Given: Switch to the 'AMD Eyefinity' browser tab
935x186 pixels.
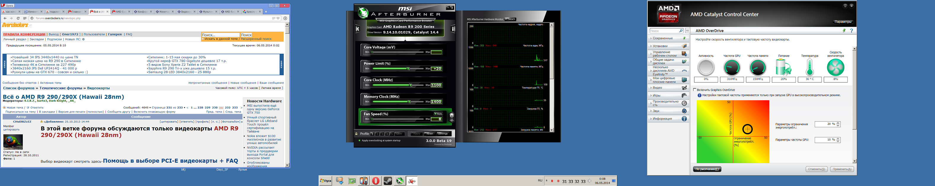Looking at the screenshot, I should click(x=121, y=12).
